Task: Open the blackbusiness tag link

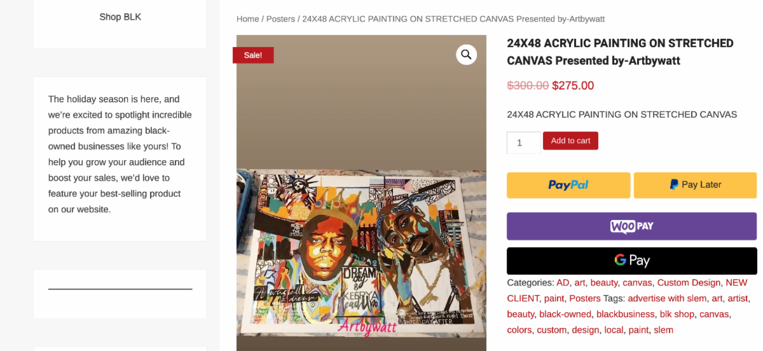Action: click(625, 314)
